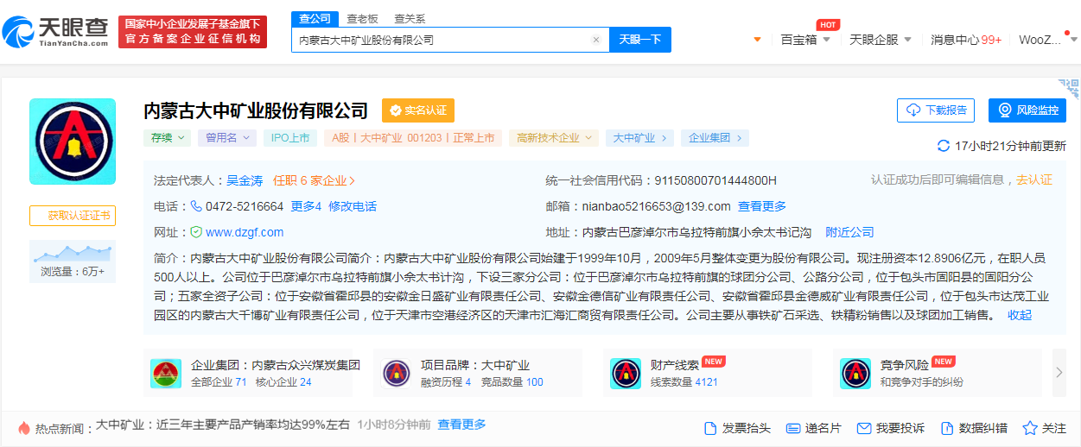Open 全部企业 71 link
The width and height of the screenshot is (1081, 447).
tap(219, 382)
